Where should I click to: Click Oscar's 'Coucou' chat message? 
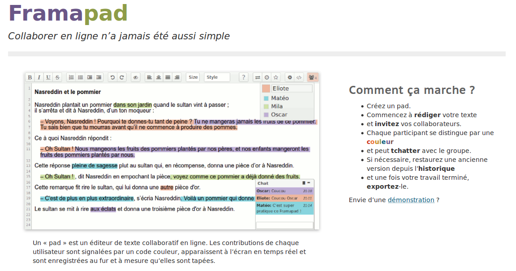(x=285, y=191)
